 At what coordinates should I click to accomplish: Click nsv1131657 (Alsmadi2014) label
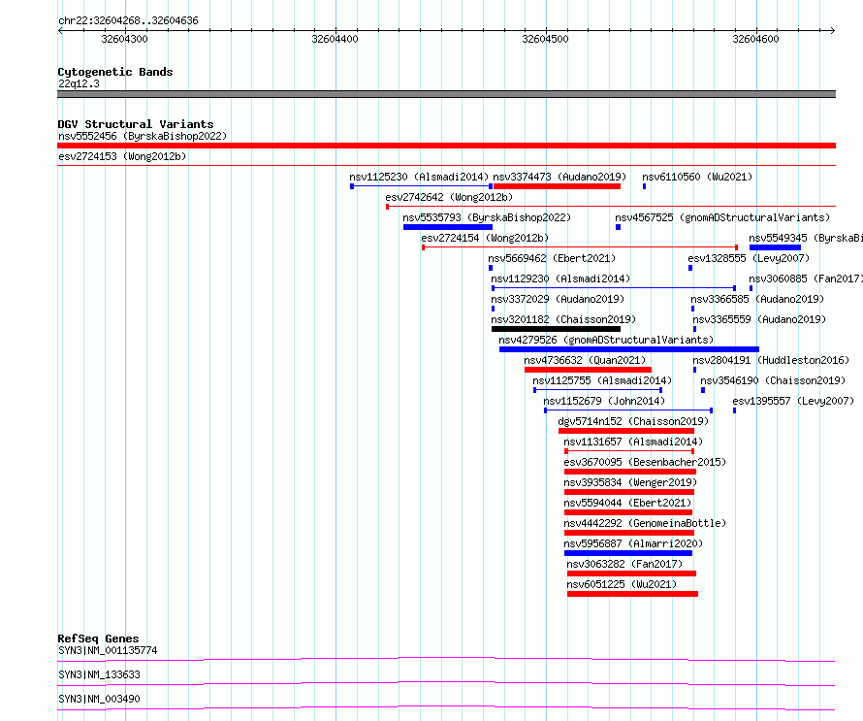tap(633, 442)
